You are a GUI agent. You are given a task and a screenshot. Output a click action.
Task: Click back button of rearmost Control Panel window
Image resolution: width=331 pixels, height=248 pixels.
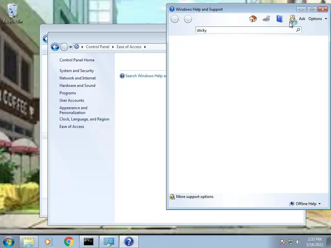(45, 39)
